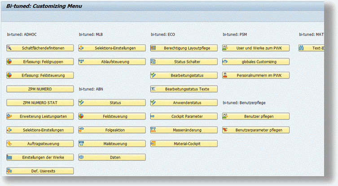Click icon on Auftragssteuerung button
The width and height of the screenshot is (338, 186).
click(9, 143)
